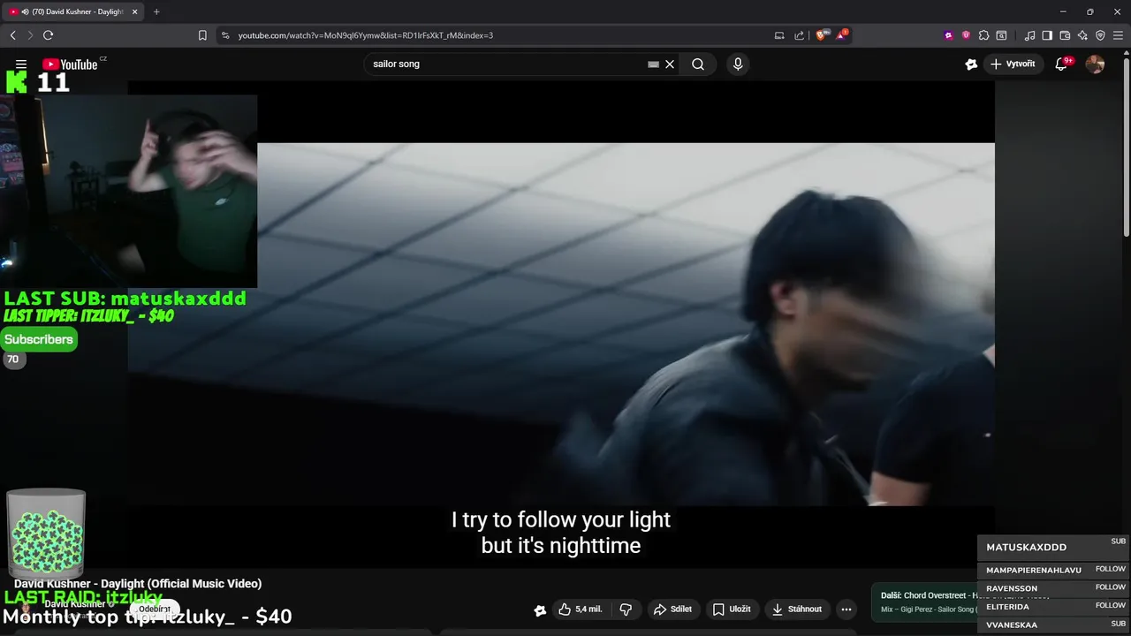Screen dimensions: 1131x636
Task: Open the new tab plus button
Action: pyautogui.click(x=156, y=11)
